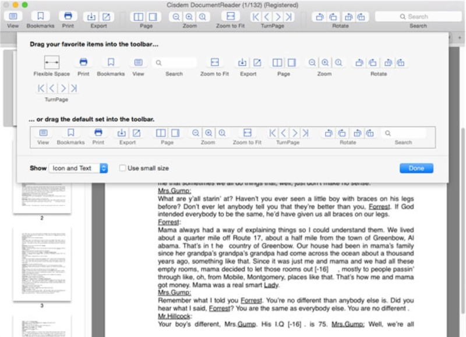Image resolution: width=466 pixels, height=337 pixels.
Task: Enable the Use small size checkbox
Action: point(122,168)
